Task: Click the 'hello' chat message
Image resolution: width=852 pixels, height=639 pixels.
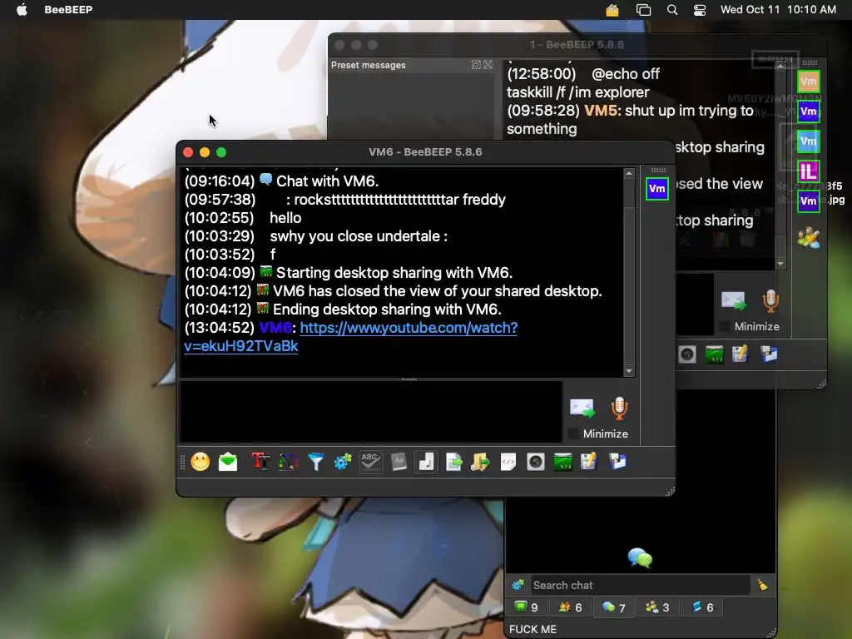Action: click(285, 218)
